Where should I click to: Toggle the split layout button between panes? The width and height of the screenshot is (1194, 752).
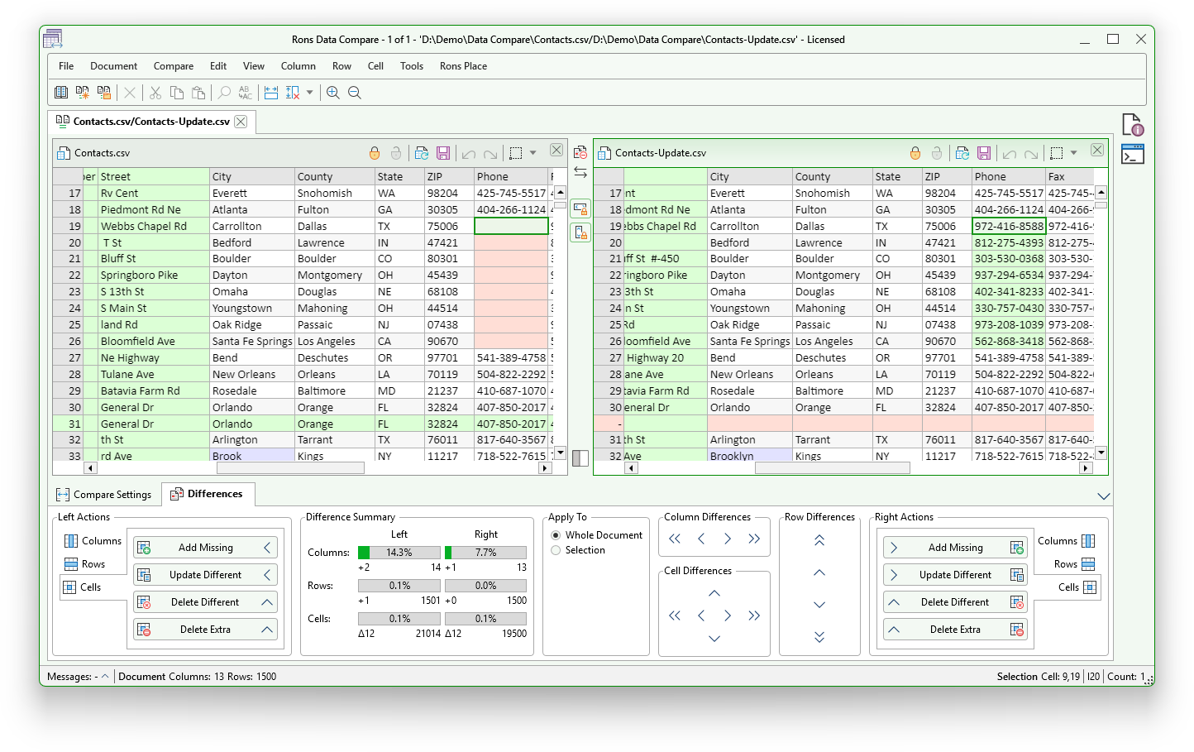pyautogui.click(x=580, y=458)
